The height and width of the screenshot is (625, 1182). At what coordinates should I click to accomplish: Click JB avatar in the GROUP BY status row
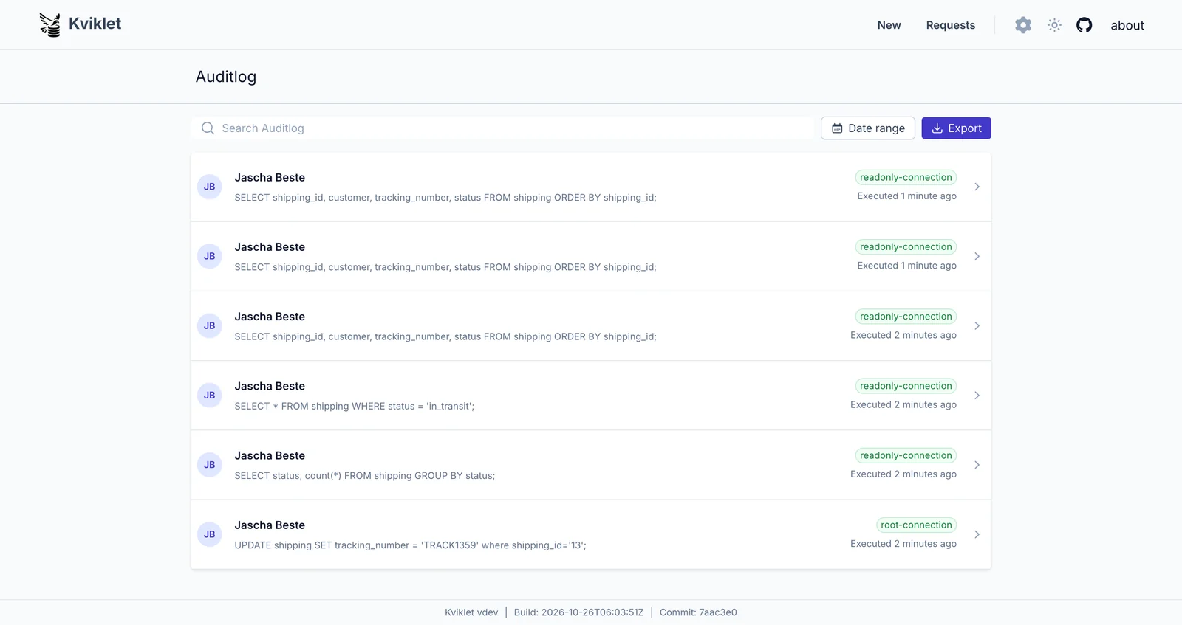click(210, 465)
